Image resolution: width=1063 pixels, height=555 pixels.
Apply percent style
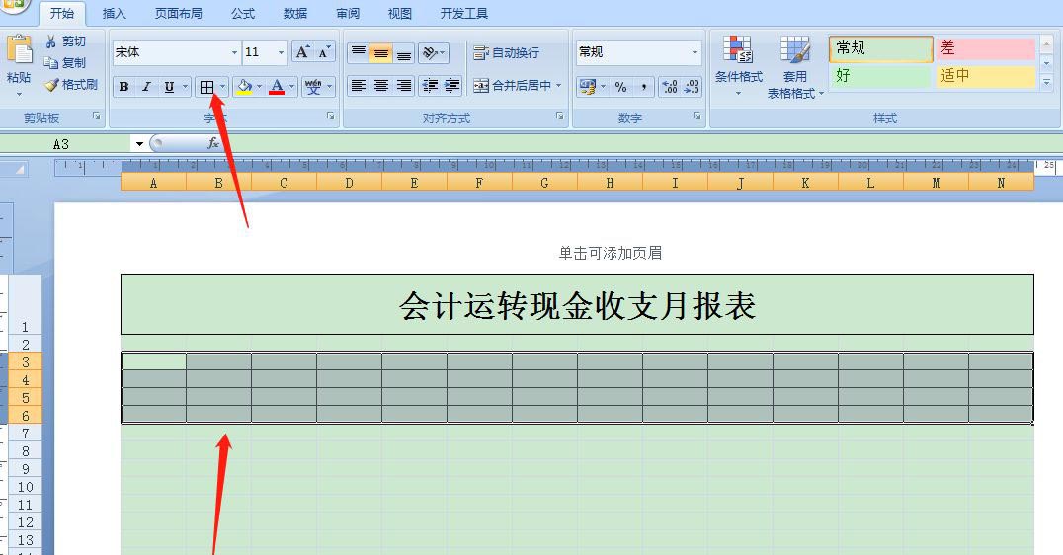[620, 87]
